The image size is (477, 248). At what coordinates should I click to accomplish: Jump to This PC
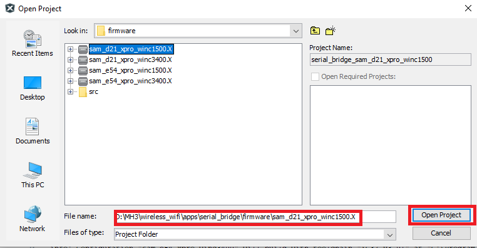tap(33, 175)
